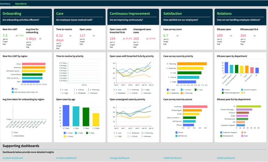Switch to the Summary tab
The image size is (268, 162).
pos(5,4)
